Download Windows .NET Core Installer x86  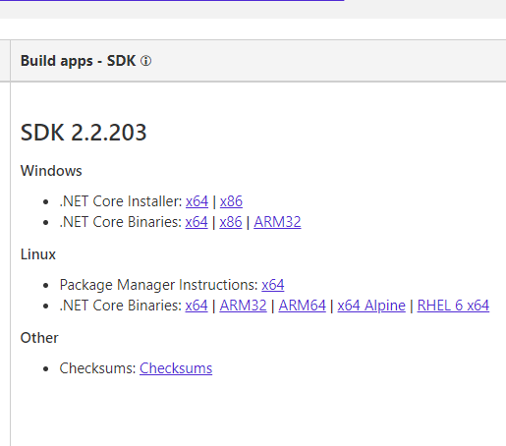pos(231,201)
